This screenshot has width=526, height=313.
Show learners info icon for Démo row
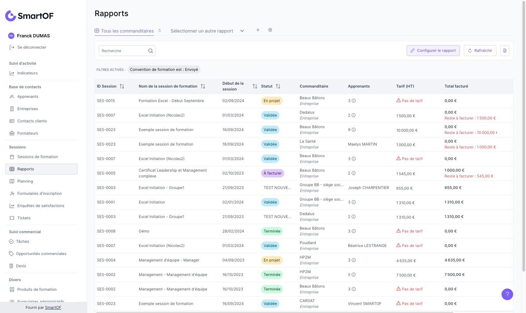click(353, 231)
